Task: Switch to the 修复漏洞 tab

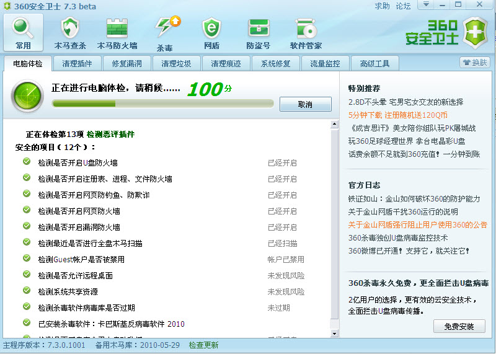Action: (127, 63)
